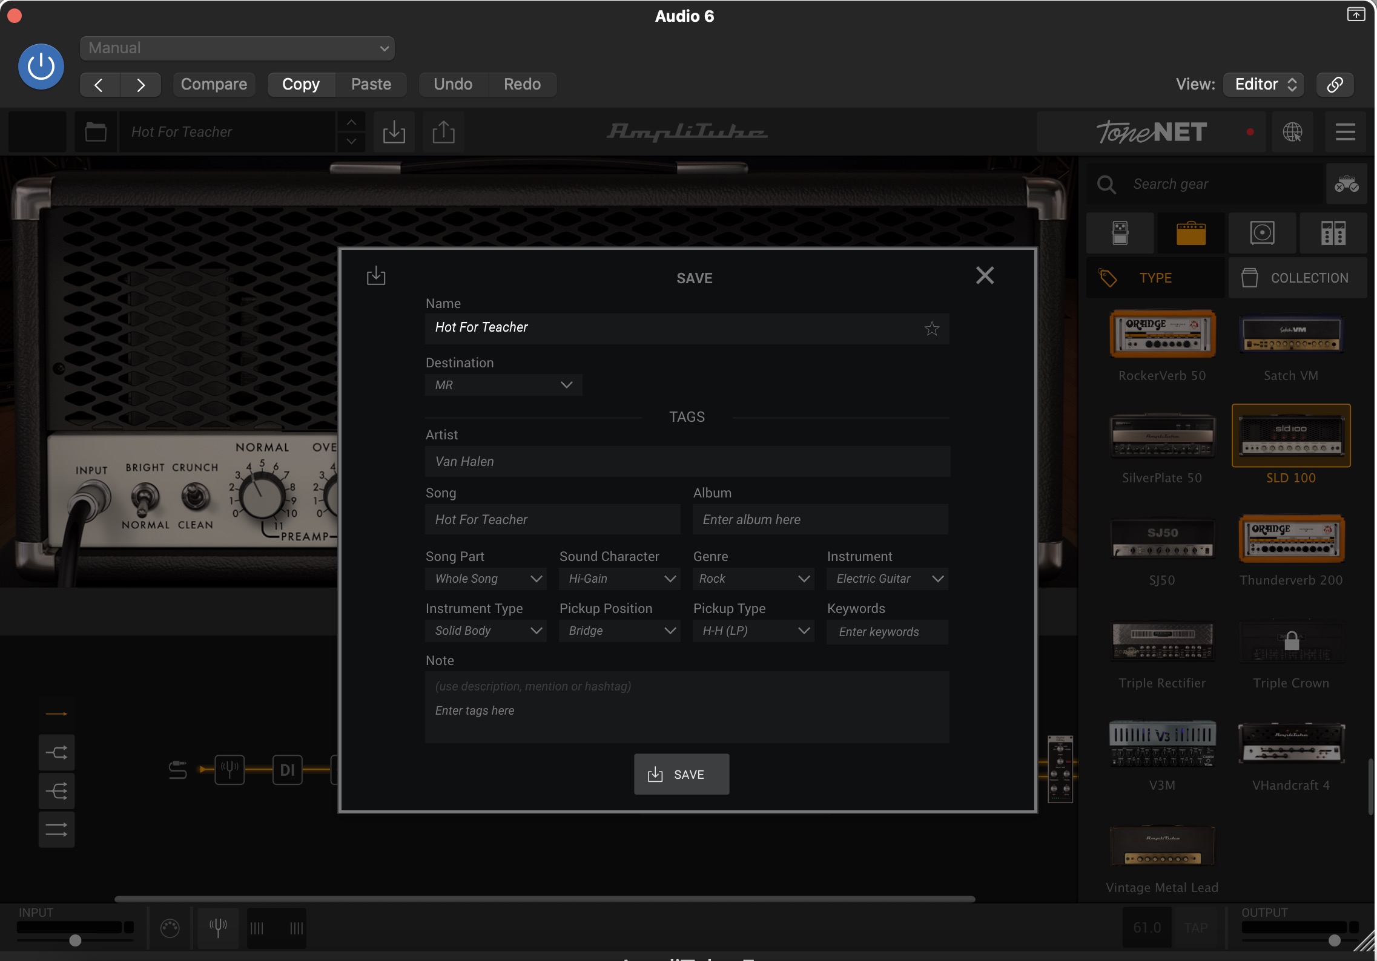Screen dimensions: 1377x961
Task: Open the Pickup Type H-H dropdown
Action: coord(753,631)
